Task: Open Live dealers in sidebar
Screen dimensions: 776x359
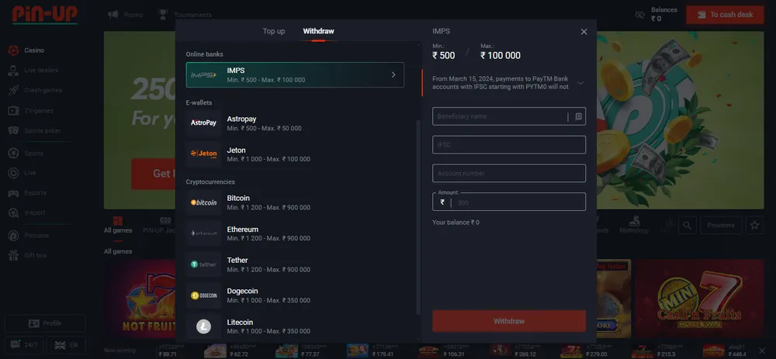Action: pyautogui.click(x=33, y=71)
